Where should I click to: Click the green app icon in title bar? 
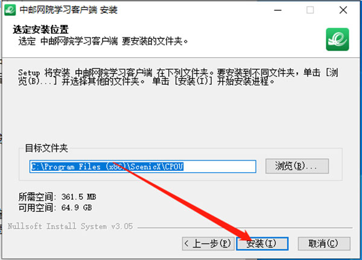point(10,10)
